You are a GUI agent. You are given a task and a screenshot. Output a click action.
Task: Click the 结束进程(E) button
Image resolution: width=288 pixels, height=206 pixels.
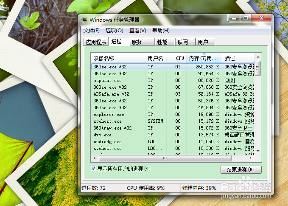[241, 169]
